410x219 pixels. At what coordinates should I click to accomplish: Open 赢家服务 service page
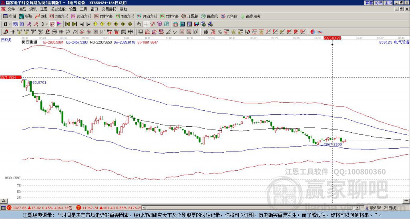point(251,16)
